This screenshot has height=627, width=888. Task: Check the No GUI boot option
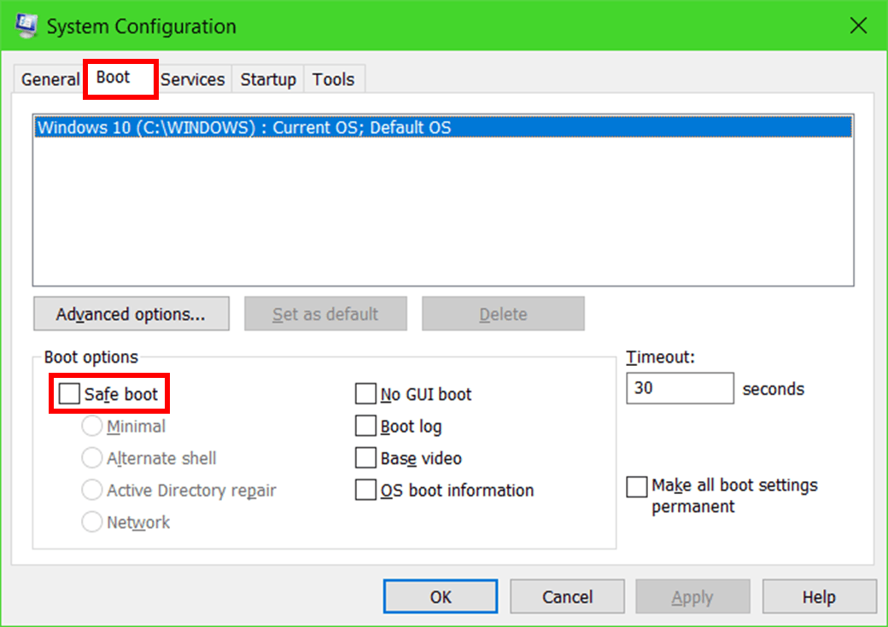(365, 393)
